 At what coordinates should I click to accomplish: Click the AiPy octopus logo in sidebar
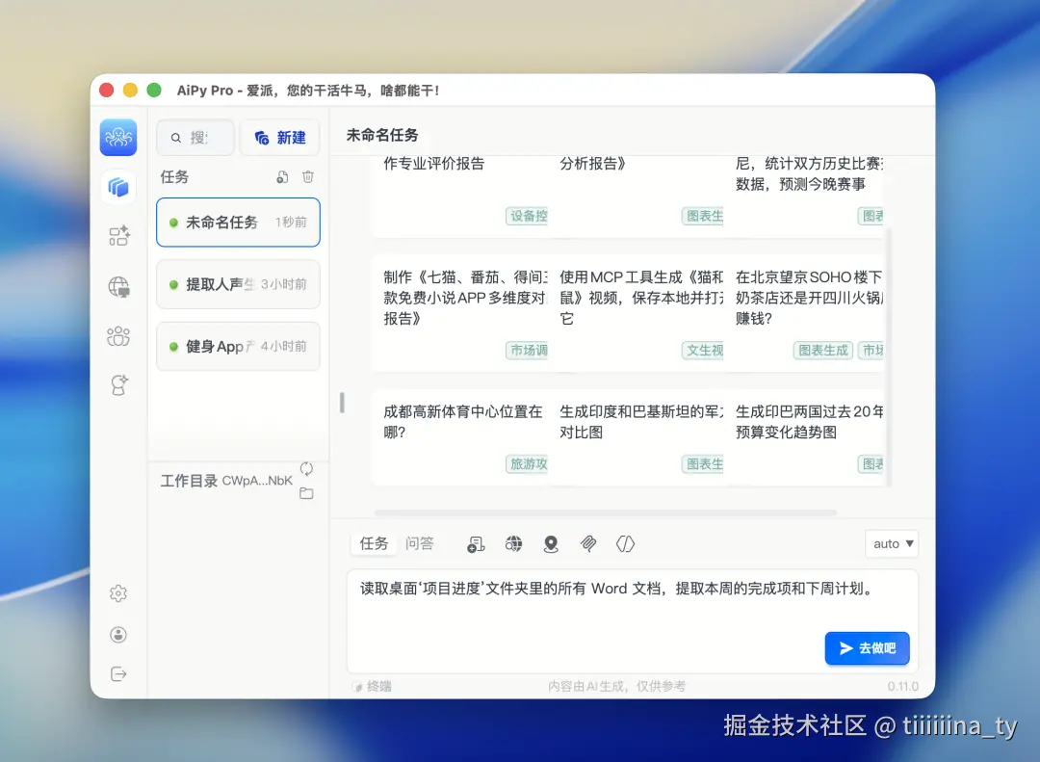(117, 138)
